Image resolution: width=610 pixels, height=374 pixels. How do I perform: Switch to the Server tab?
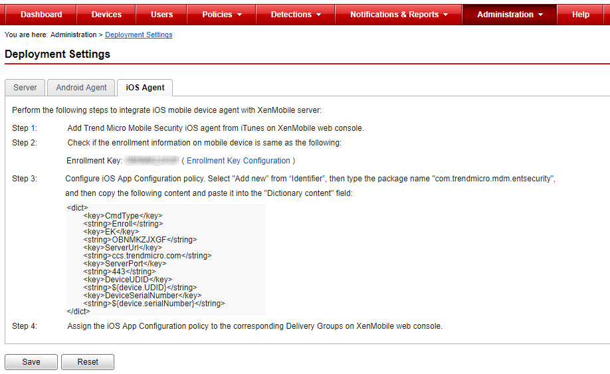pos(25,88)
